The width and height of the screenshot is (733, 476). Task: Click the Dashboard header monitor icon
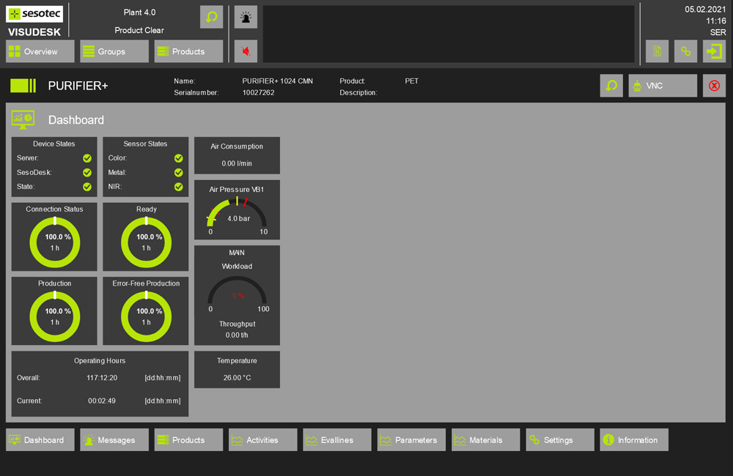tap(23, 119)
